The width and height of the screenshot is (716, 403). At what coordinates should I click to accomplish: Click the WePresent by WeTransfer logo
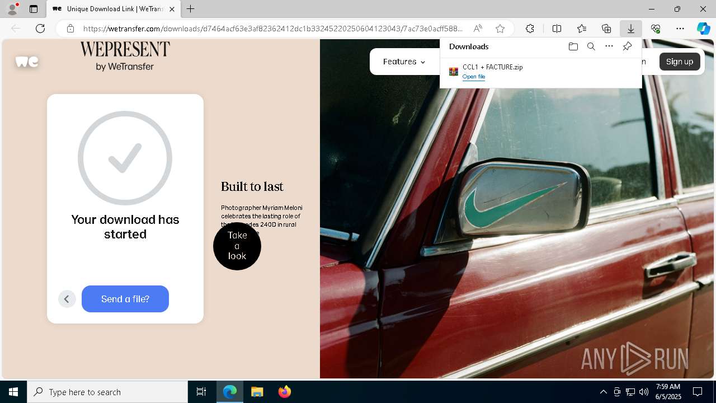tap(125, 56)
